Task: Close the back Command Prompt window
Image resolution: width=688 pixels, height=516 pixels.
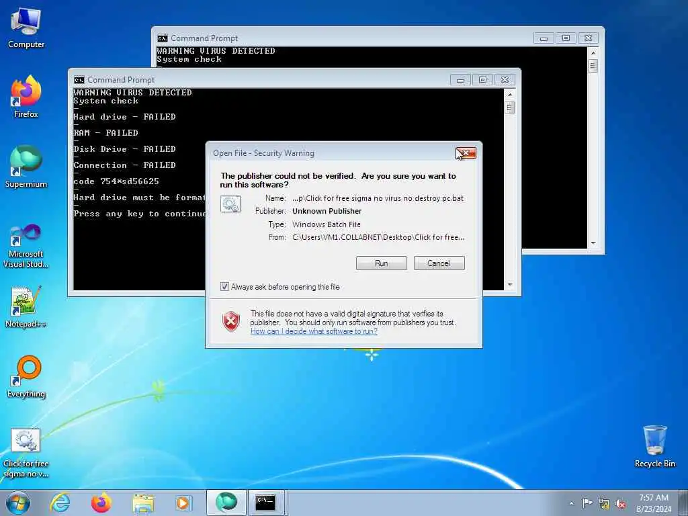Action: (x=589, y=38)
